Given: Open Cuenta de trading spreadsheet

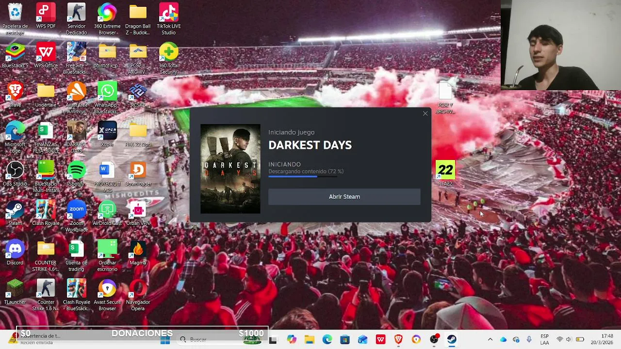Looking at the screenshot, I should [76, 255].
